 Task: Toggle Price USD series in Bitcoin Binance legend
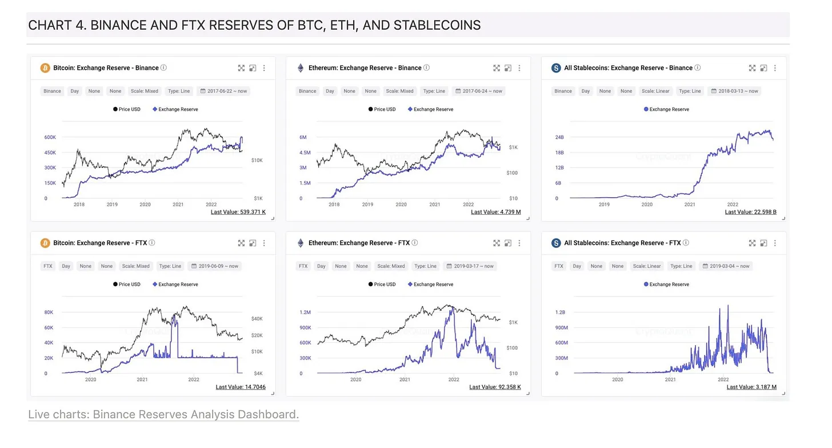(x=127, y=109)
